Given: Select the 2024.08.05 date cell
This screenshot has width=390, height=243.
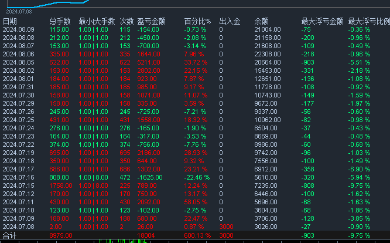Looking at the screenshot, I should [18, 63].
